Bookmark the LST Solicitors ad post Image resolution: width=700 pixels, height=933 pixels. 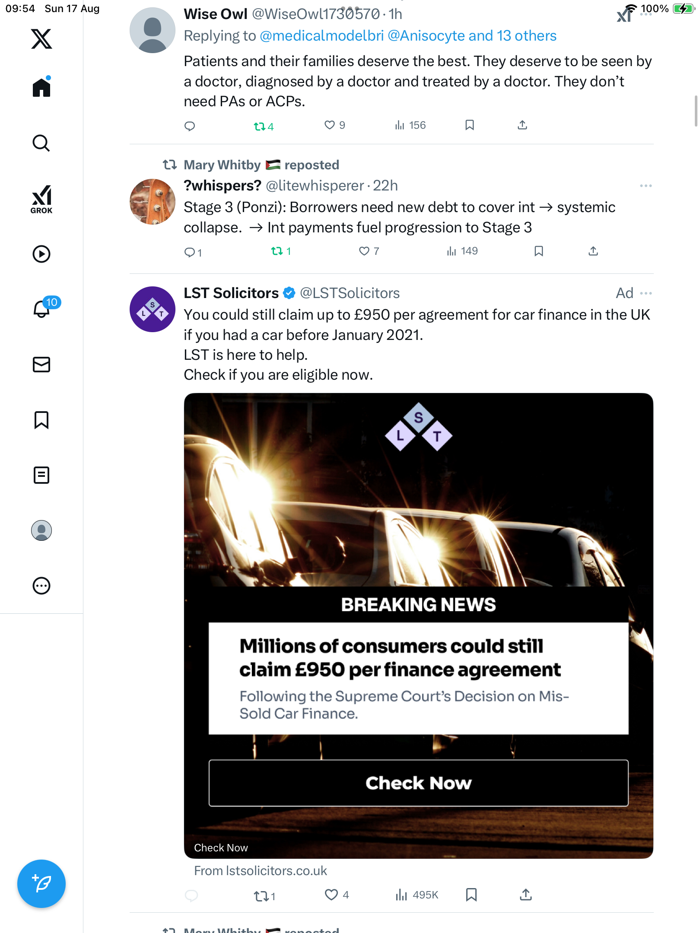coord(471,895)
